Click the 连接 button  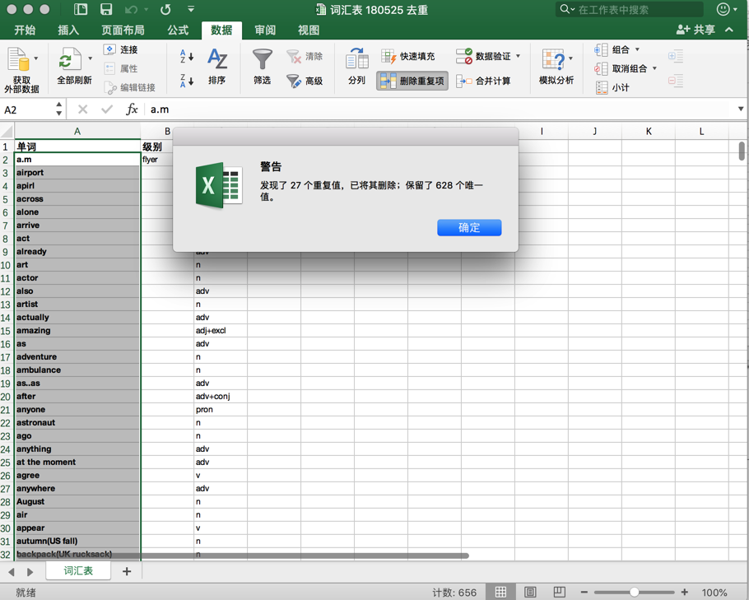(120, 49)
